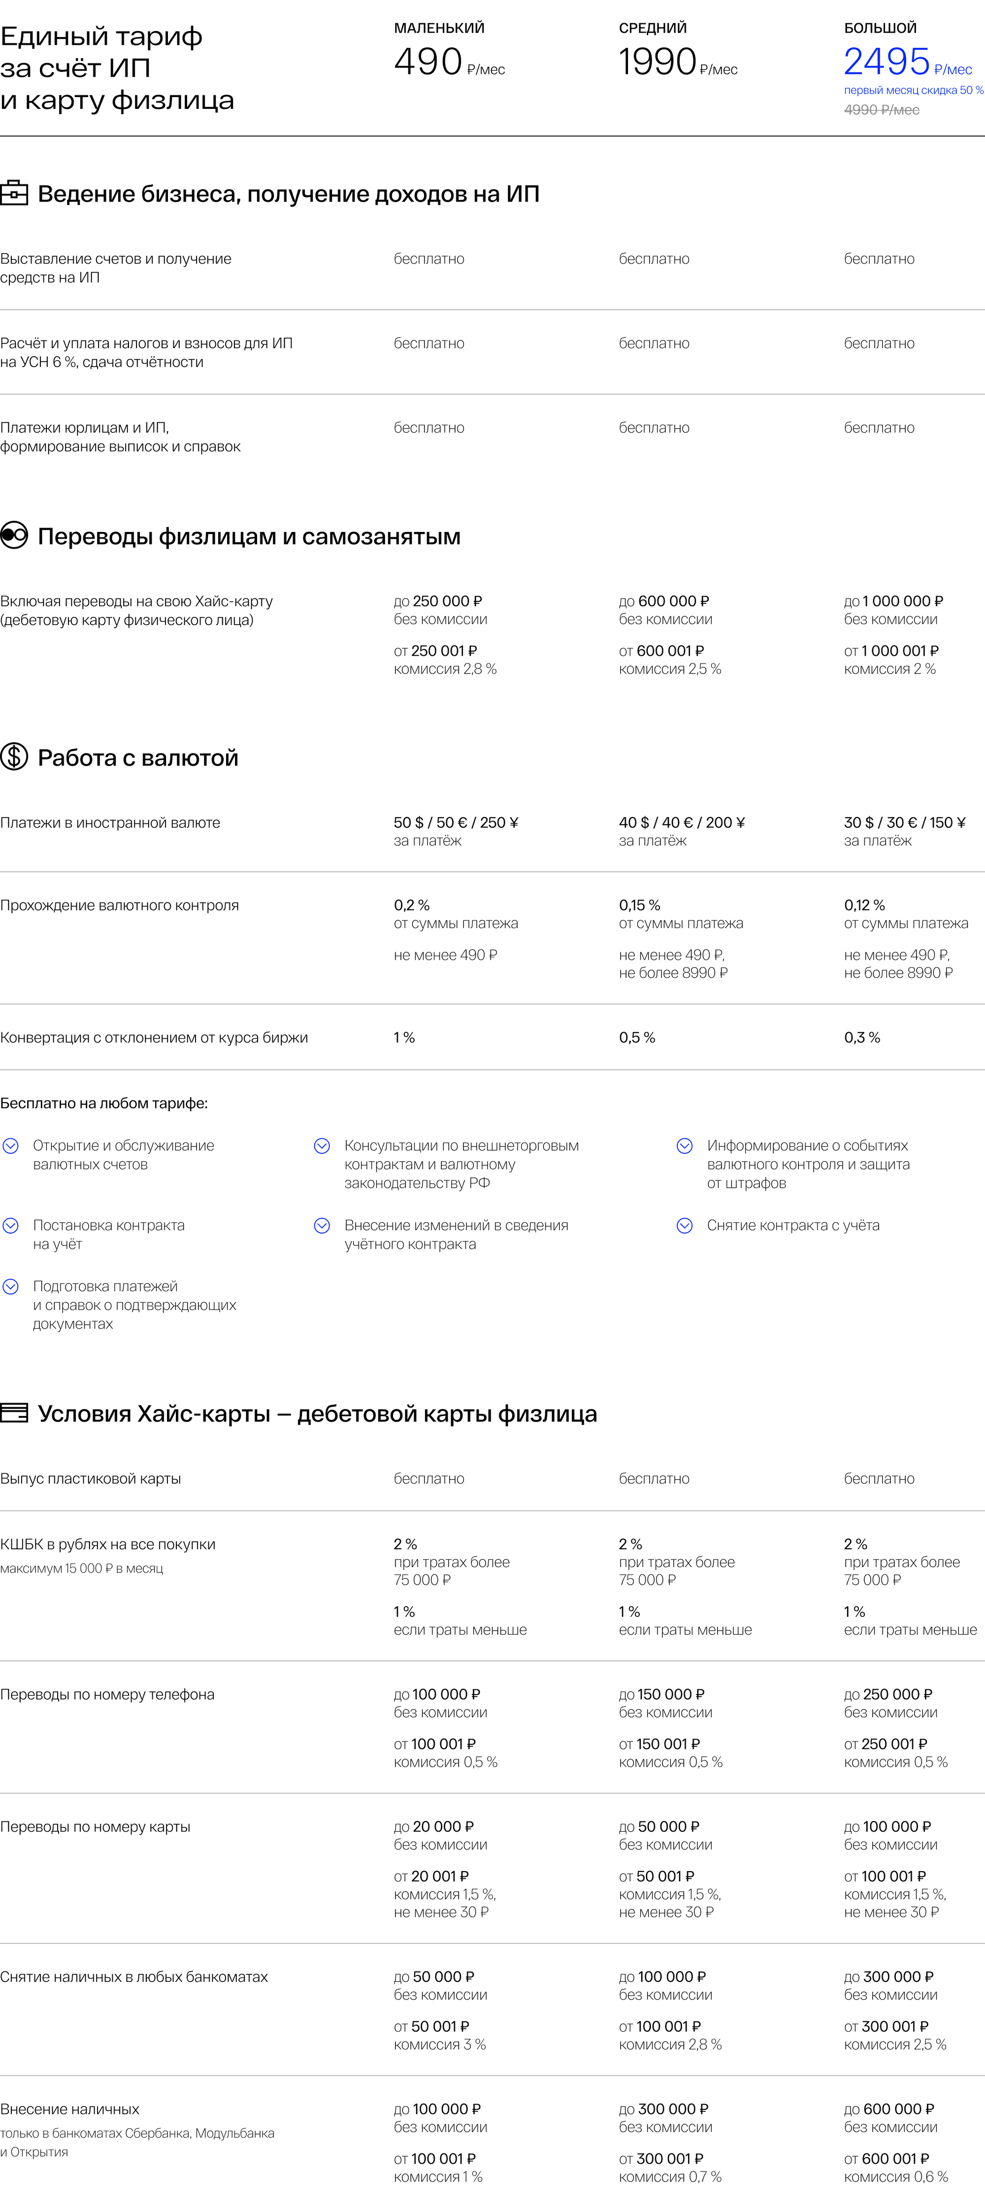The height and width of the screenshot is (2208, 985).
Task: Click the card icon beside Условия Хайс-карты
Action: [14, 1412]
